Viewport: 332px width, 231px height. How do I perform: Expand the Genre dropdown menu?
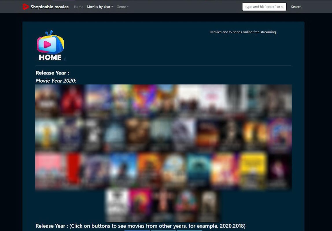pos(123,7)
